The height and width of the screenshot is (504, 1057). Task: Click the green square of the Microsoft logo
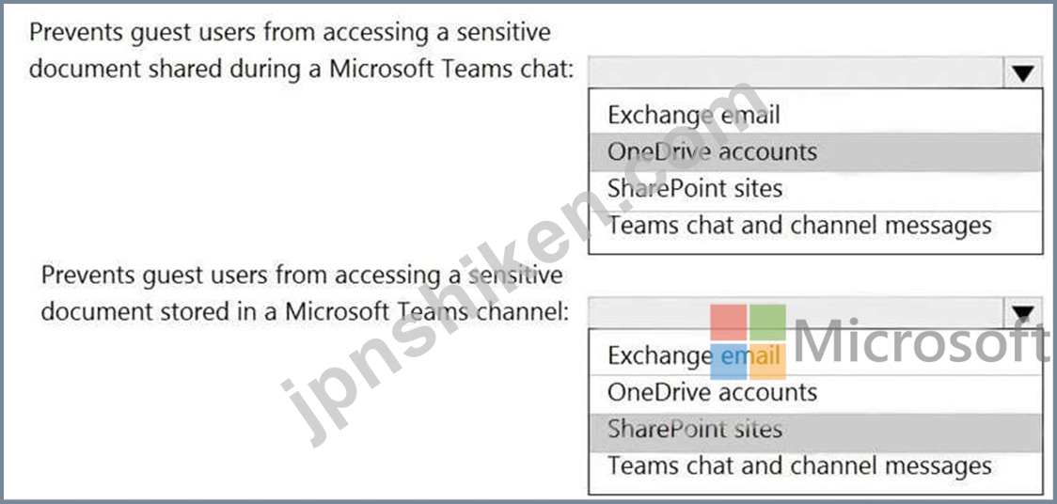coord(767,323)
